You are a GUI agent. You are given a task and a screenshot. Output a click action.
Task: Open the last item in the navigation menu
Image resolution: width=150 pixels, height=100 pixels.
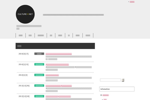click(88, 35)
